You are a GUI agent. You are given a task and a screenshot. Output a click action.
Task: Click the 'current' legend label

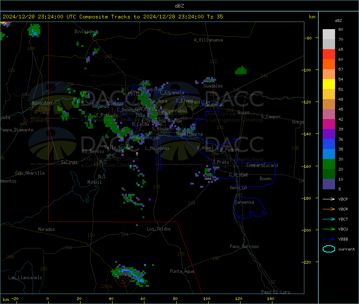(x=347, y=249)
